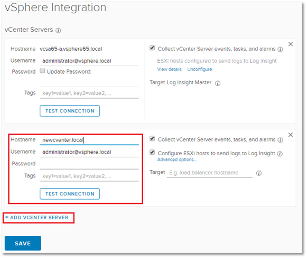Show info for Configure ESXi hosts option
This screenshot has width=307, height=258.
click(280, 154)
